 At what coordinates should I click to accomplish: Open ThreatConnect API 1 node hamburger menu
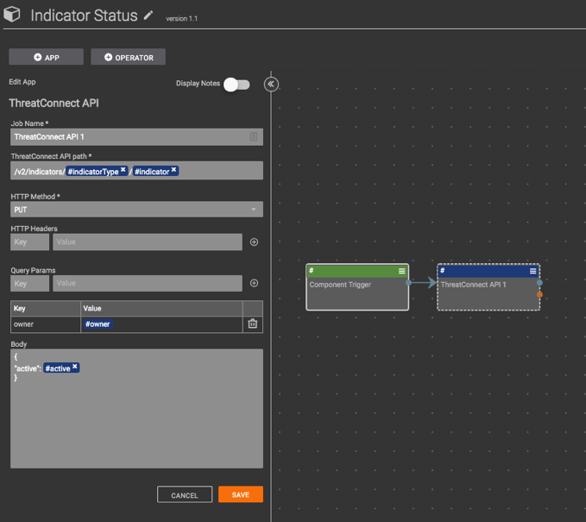[x=533, y=271]
